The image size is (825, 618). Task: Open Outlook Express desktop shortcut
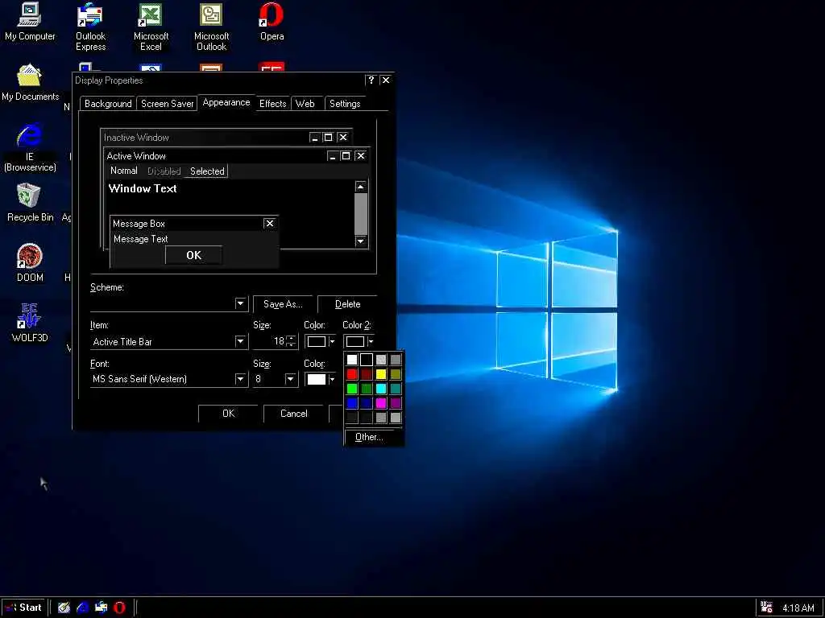coord(90,27)
